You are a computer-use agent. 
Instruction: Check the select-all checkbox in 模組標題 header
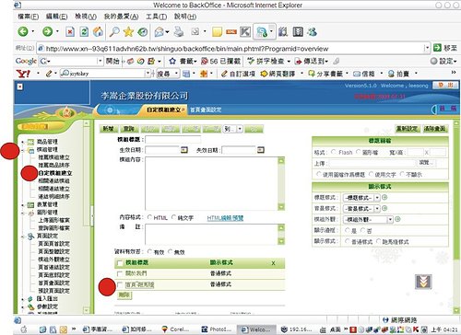[120, 263]
